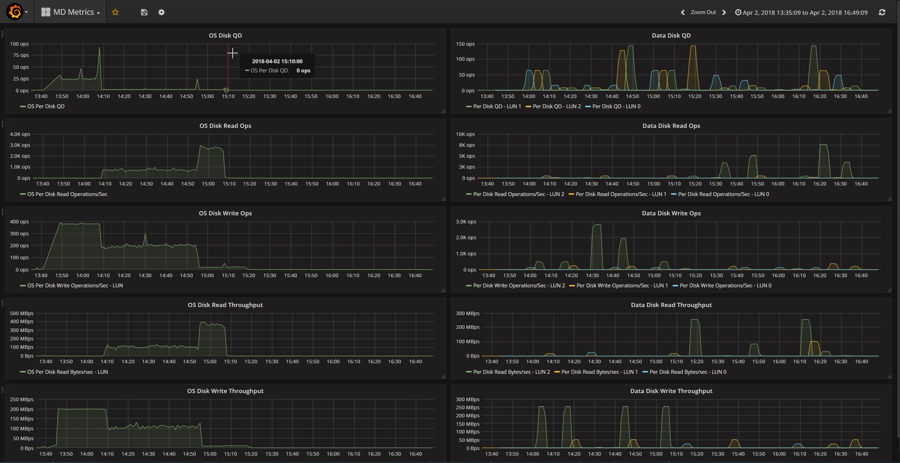Click the save dashboard icon
This screenshot has width=900, height=463.
tap(144, 12)
